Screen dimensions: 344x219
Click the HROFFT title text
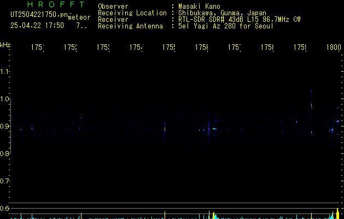56,4
